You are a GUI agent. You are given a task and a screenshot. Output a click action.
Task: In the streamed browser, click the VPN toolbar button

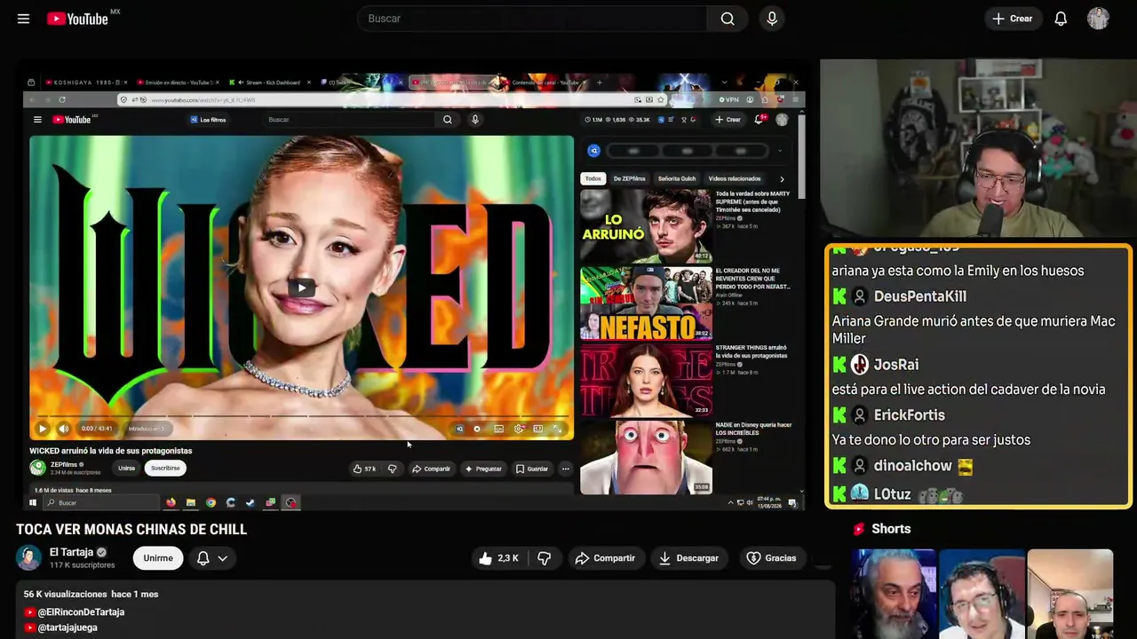pos(729,100)
